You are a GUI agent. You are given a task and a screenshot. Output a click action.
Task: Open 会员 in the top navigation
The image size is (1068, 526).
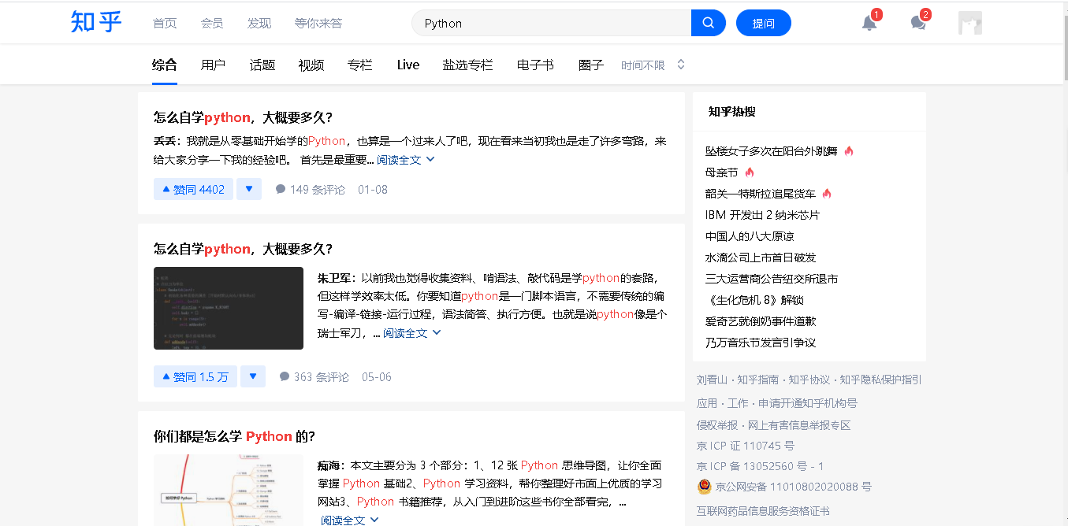[x=212, y=23]
